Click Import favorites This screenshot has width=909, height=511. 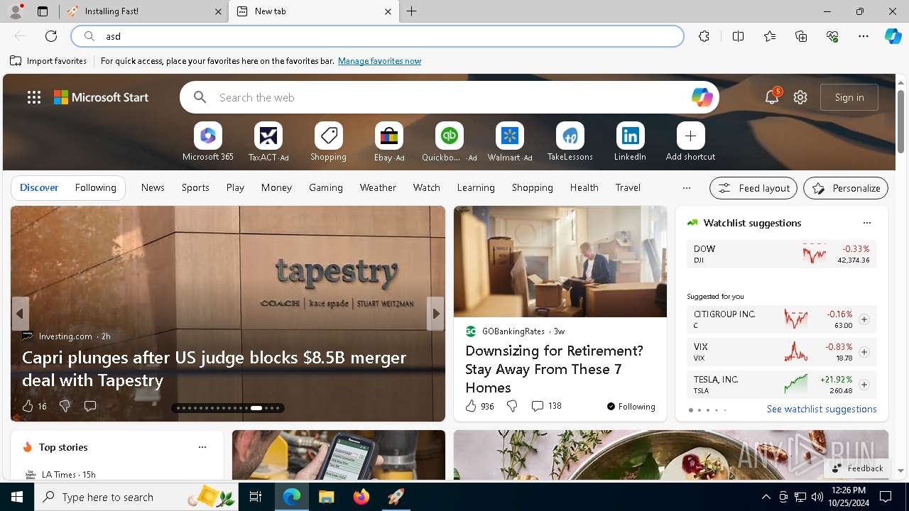[x=48, y=61]
